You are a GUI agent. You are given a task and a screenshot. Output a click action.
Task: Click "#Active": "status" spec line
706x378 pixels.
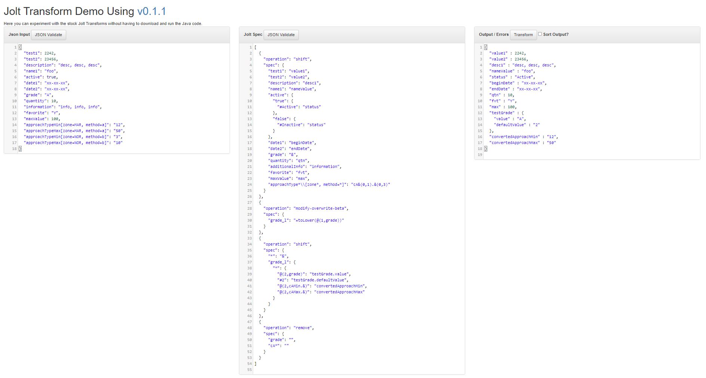[299, 107]
